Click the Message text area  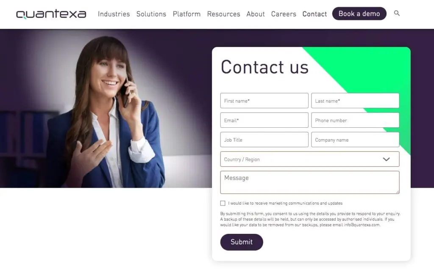pyautogui.click(x=310, y=182)
